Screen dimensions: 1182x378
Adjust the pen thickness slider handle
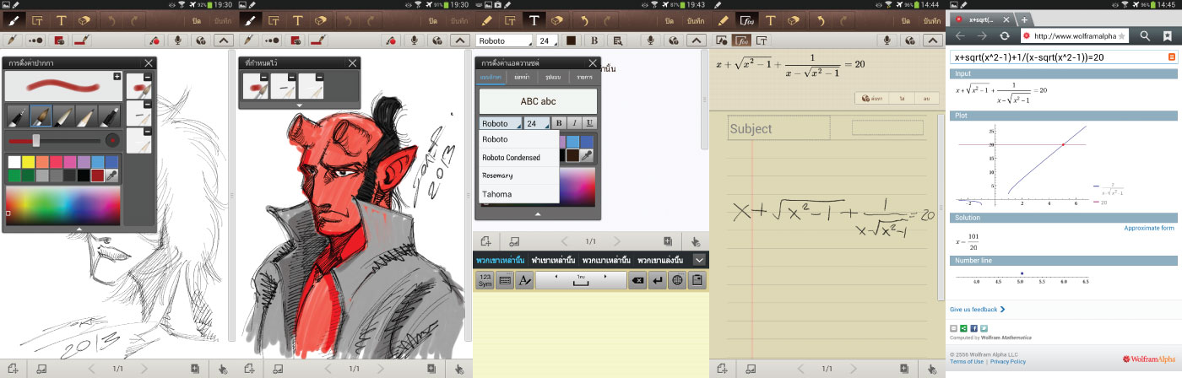(35, 140)
